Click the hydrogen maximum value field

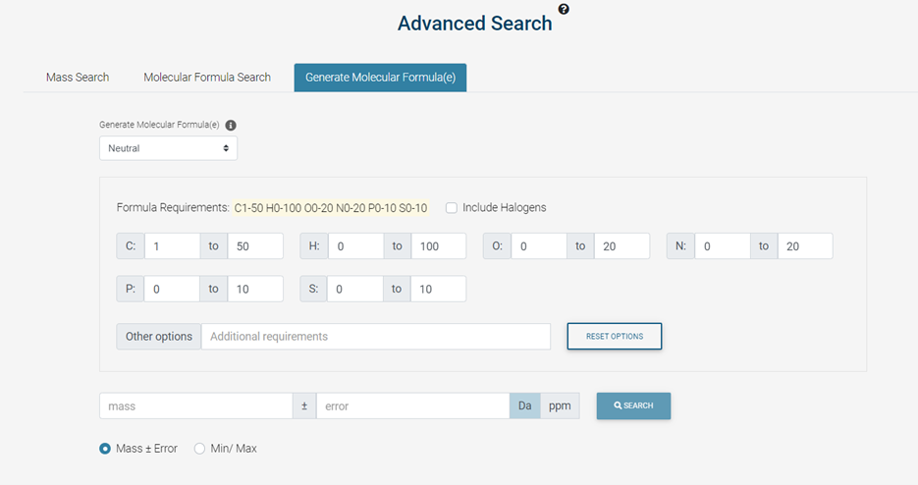438,246
